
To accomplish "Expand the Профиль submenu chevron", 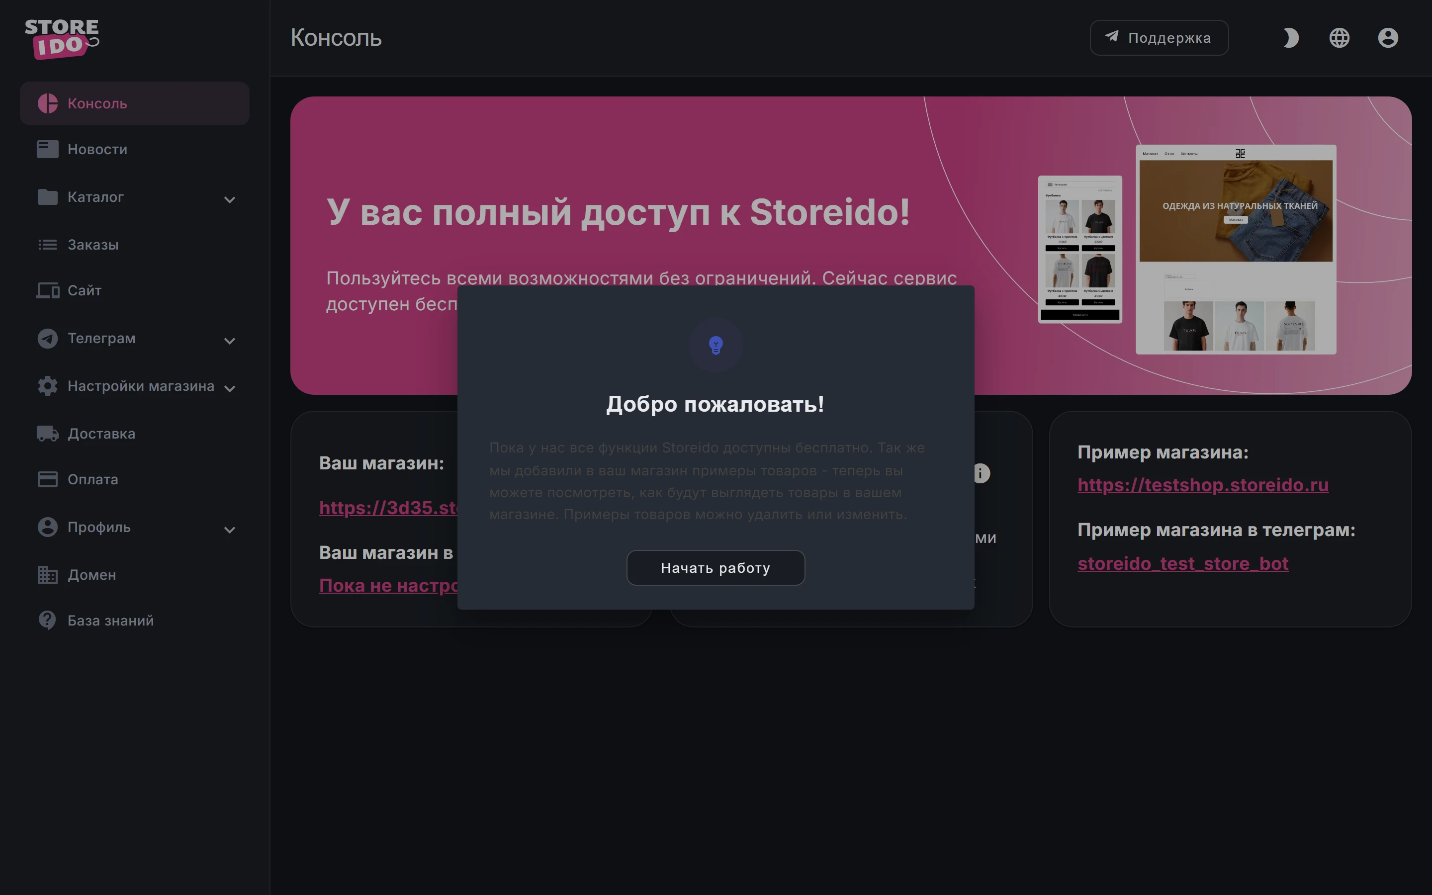I will (230, 530).
